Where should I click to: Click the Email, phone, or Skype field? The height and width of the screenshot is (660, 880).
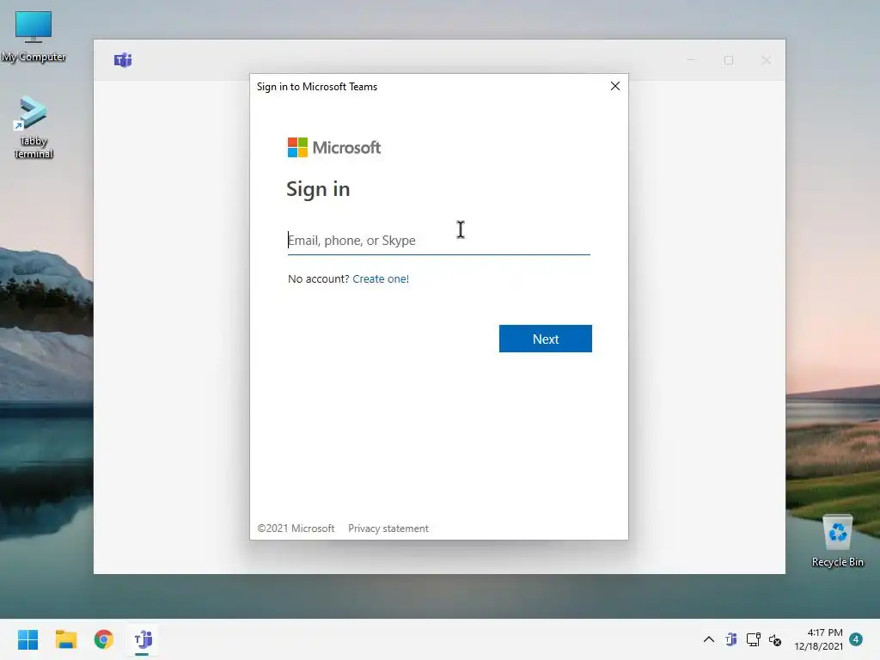click(x=438, y=241)
